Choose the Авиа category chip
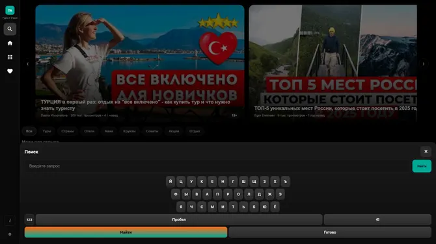The width and height of the screenshot is (436, 244). pos(109,131)
